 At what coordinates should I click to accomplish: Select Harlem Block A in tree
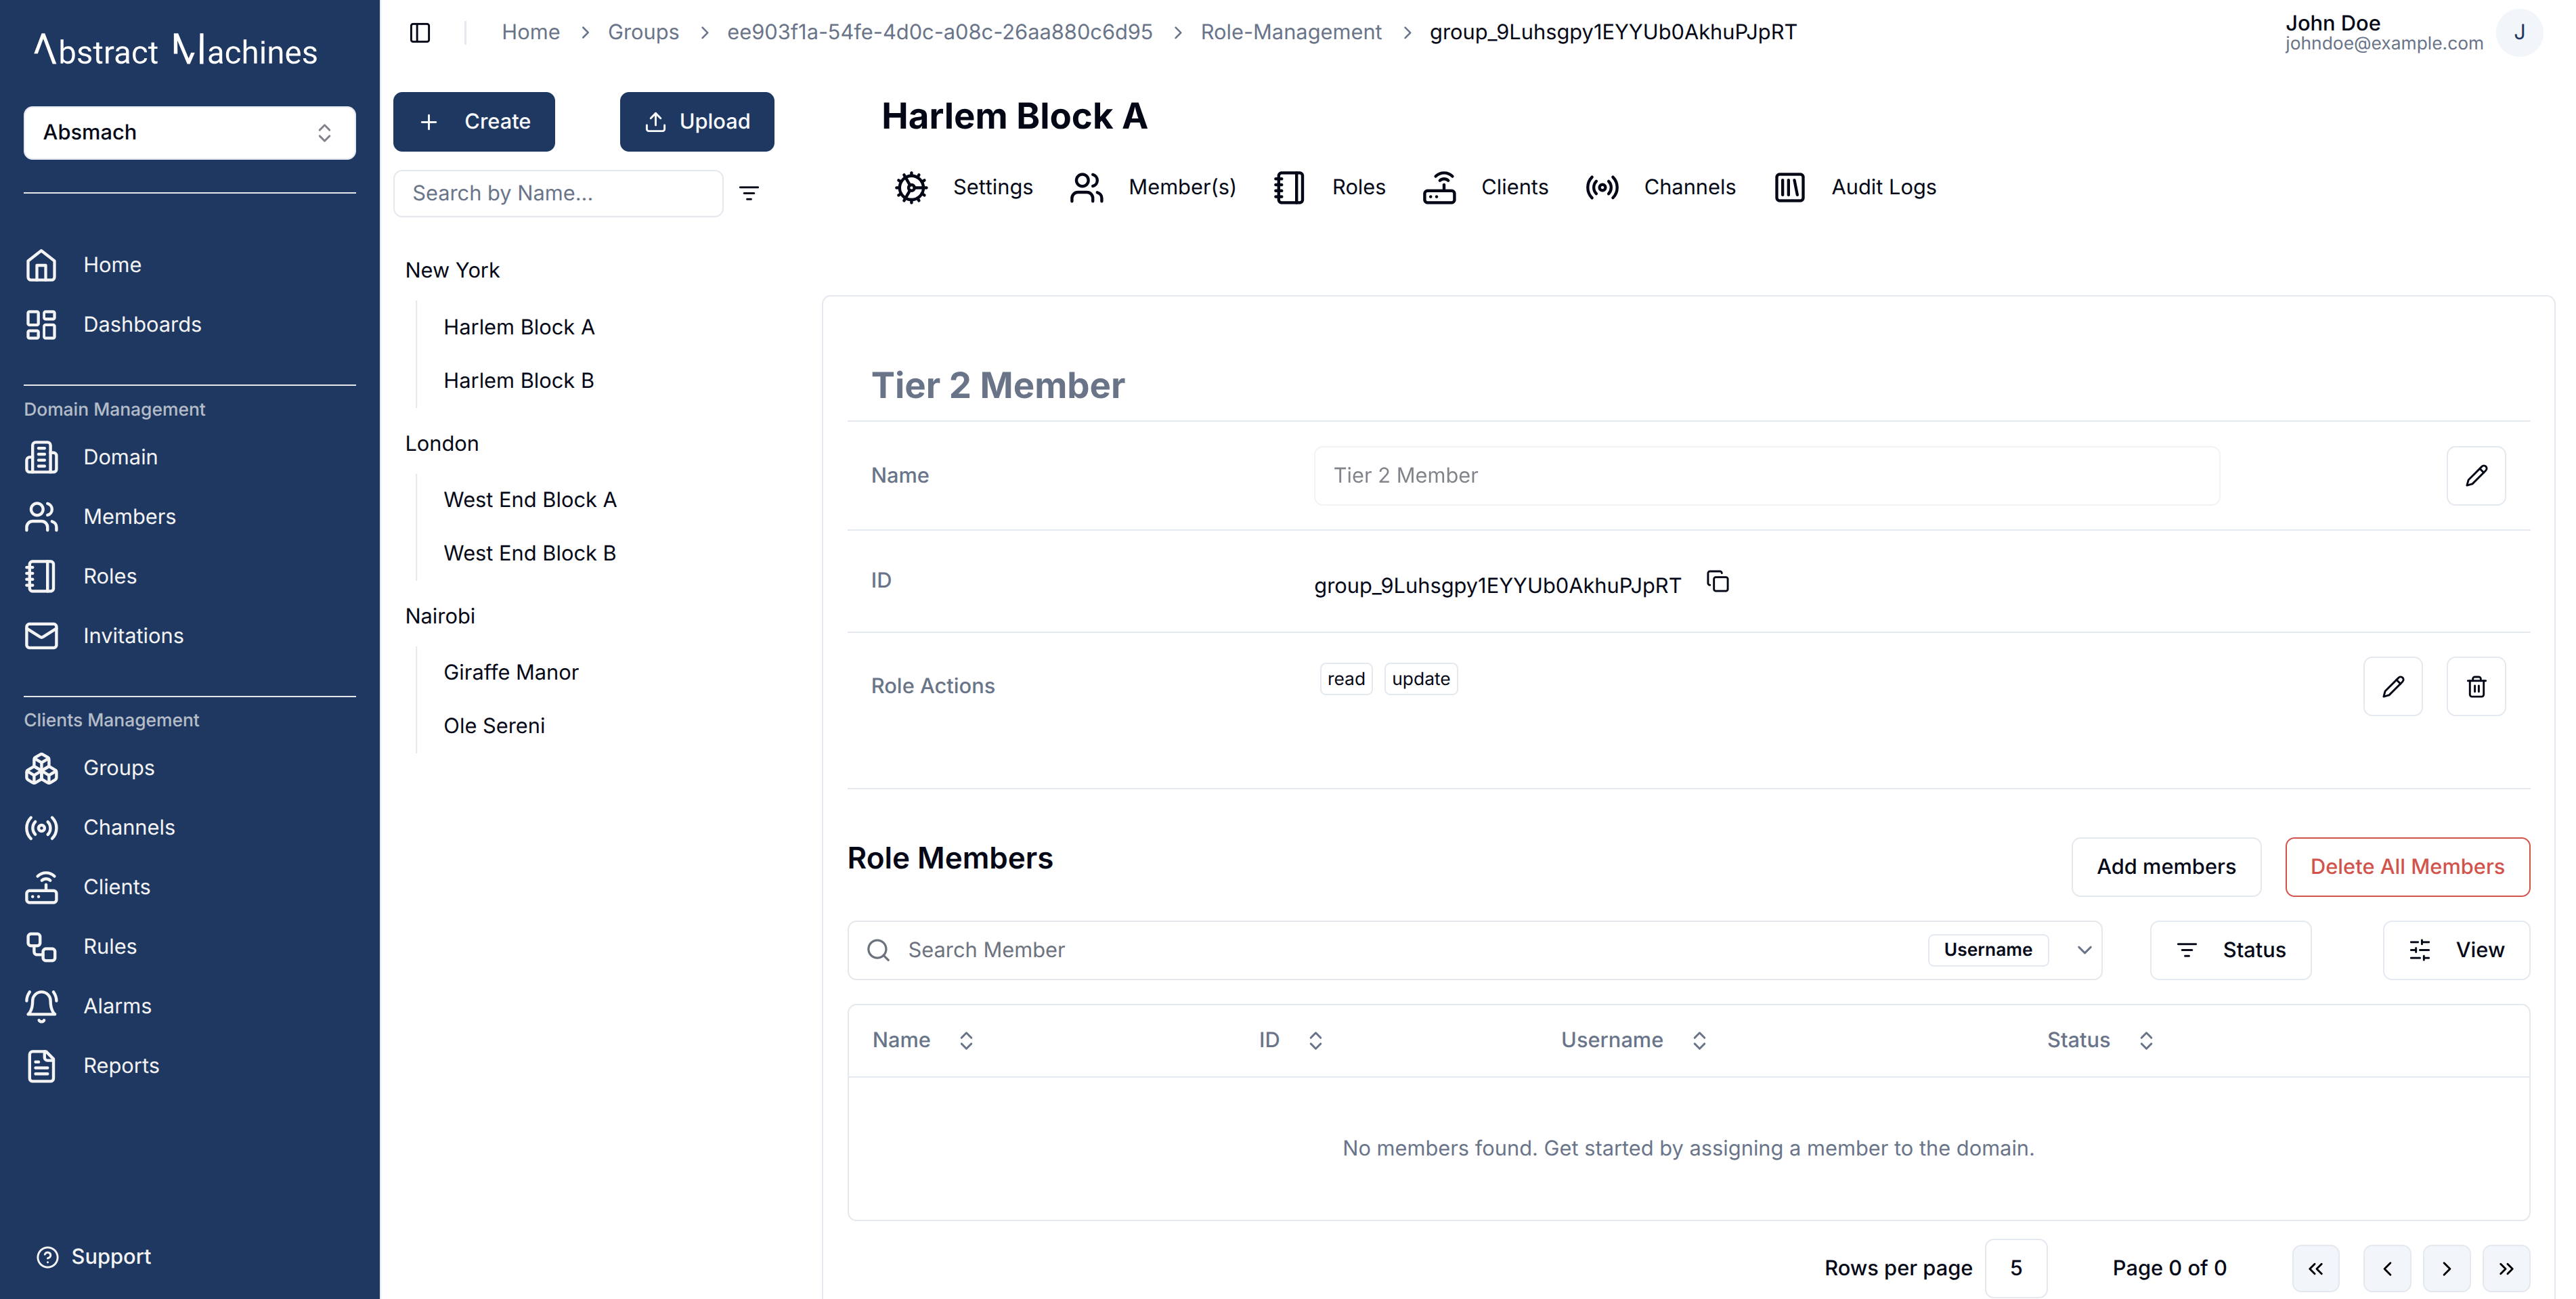pyautogui.click(x=519, y=327)
